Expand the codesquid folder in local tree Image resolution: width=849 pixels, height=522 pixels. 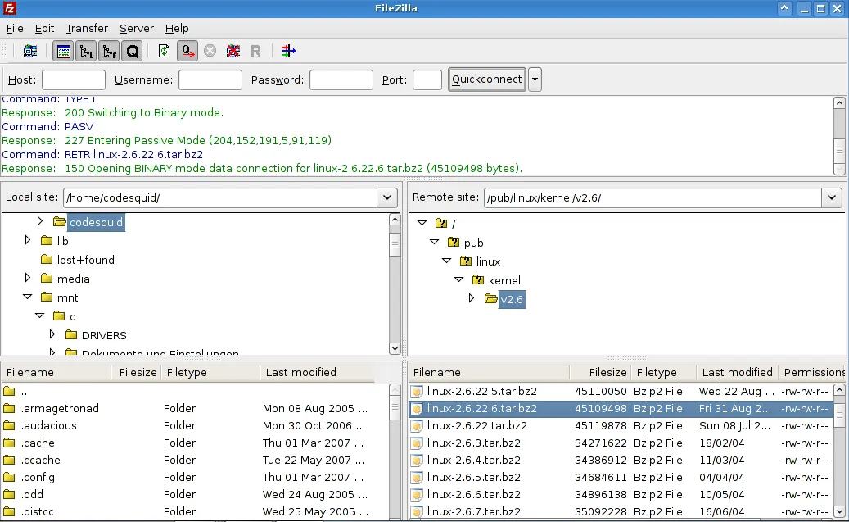39,221
